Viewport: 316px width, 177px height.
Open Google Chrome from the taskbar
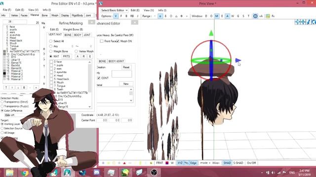(x=25, y=173)
